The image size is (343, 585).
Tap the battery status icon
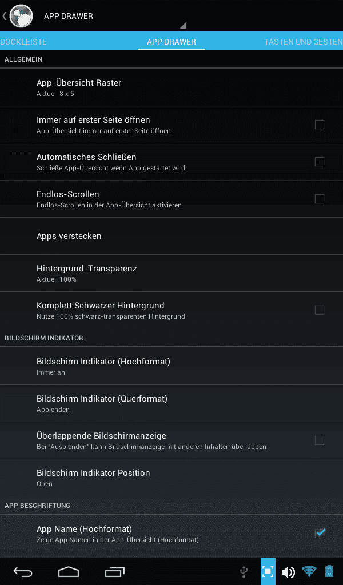pos(329,571)
